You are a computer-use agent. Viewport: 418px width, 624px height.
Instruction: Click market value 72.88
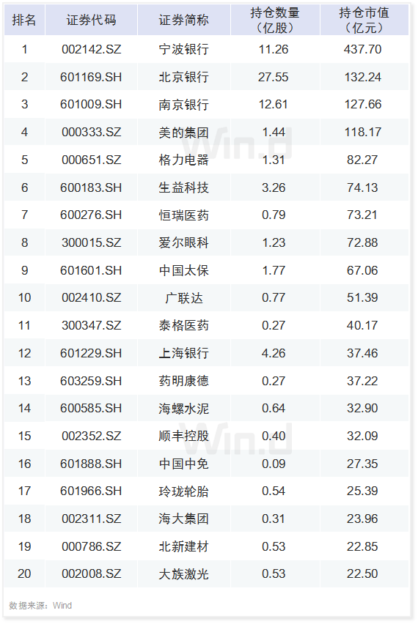coord(362,242)
